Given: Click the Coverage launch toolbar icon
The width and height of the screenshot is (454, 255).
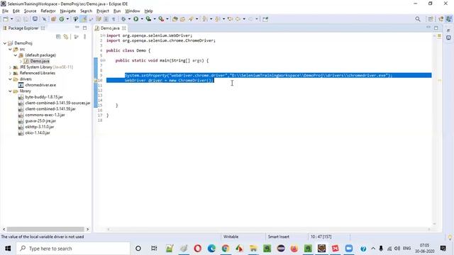Looking at the screenshot, I should click(148, 19).
